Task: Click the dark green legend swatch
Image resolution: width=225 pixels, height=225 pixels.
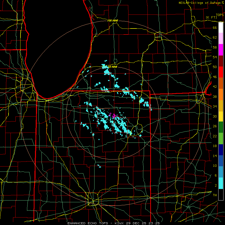Action: (221, 127)
